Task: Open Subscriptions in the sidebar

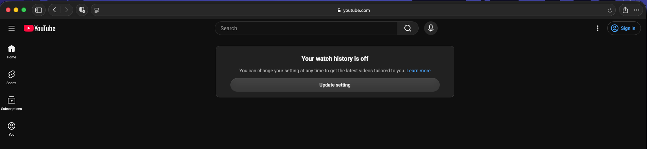Action: pos(12,104)
